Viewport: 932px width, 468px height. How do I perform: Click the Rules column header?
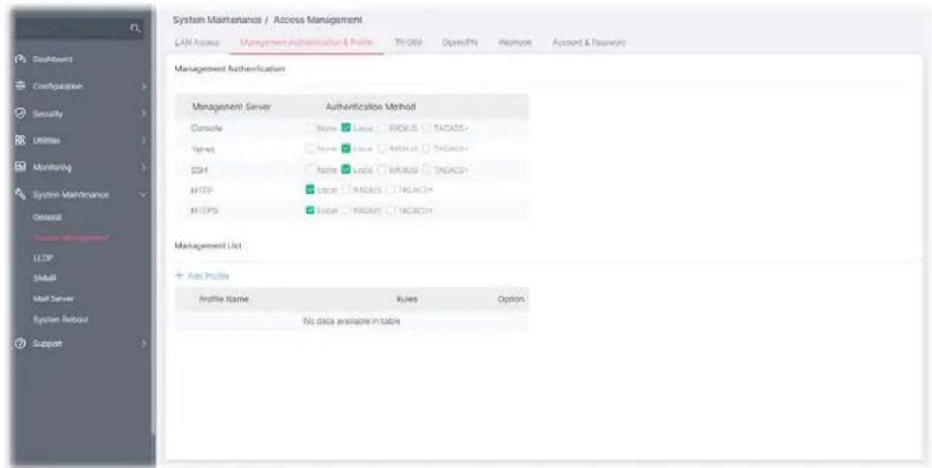(x=407, y=300)
